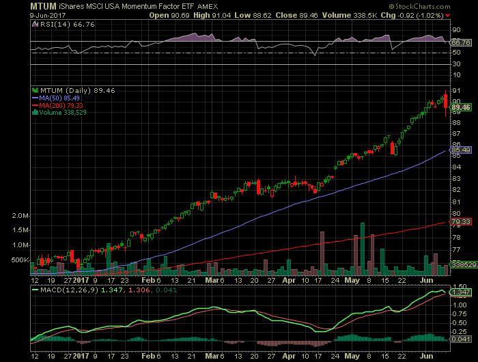
Task: Click the 'Jun' label on the price chart axis
Action: (426, 280)
